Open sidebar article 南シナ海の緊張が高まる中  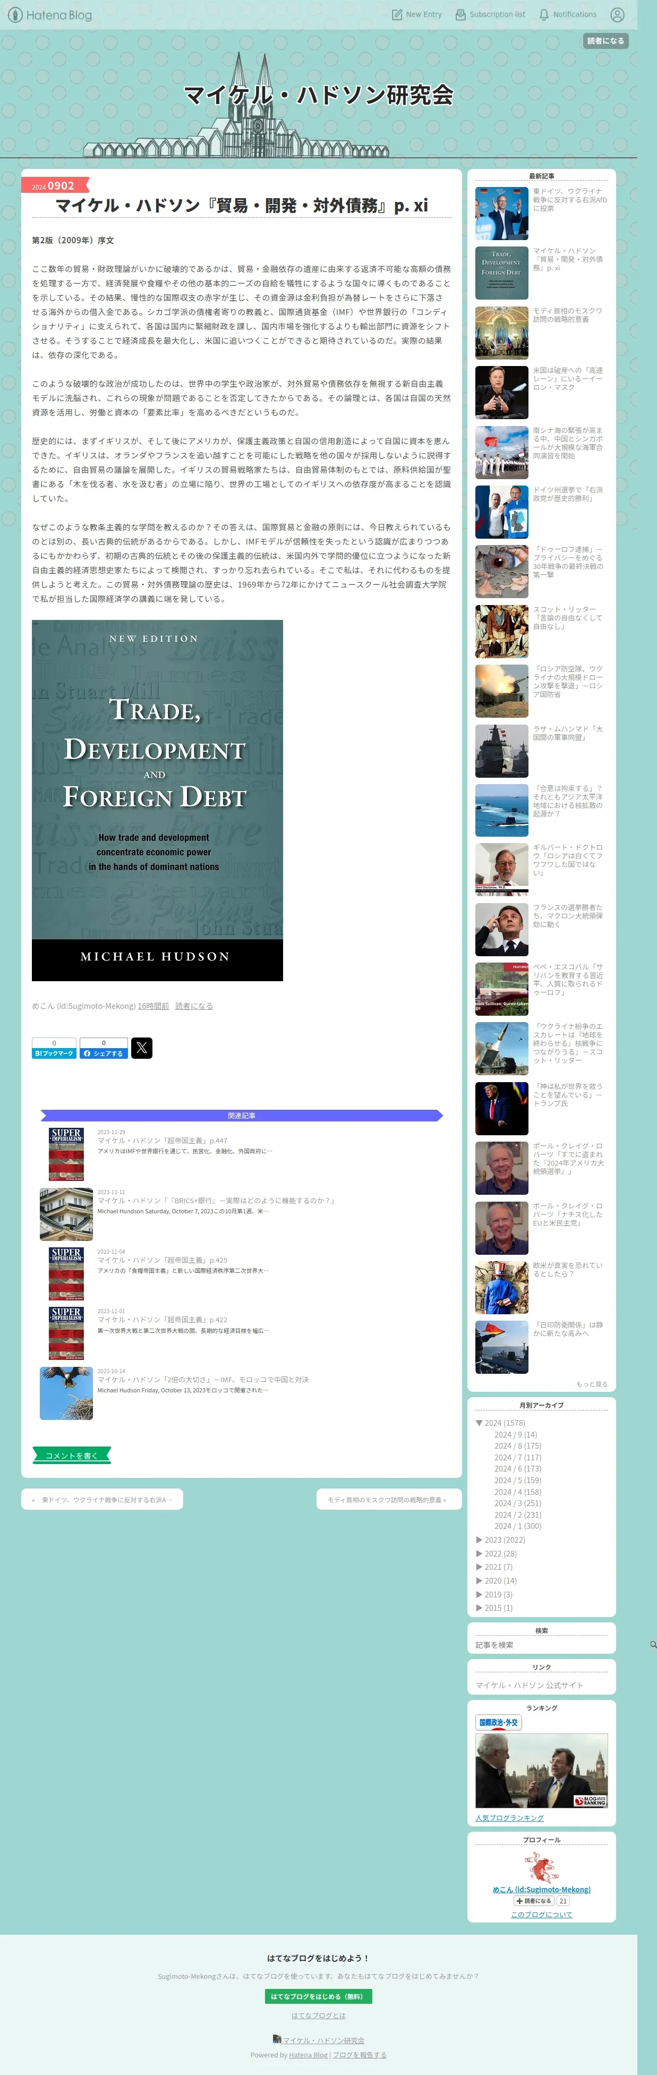[x=568, y=443]
